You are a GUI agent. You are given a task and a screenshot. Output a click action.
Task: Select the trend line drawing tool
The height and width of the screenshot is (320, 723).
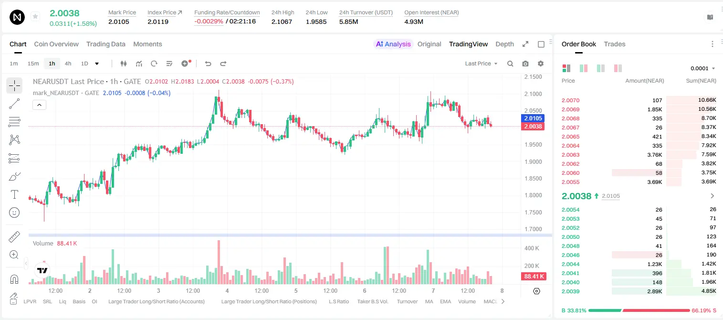click(x=14, y=104)
